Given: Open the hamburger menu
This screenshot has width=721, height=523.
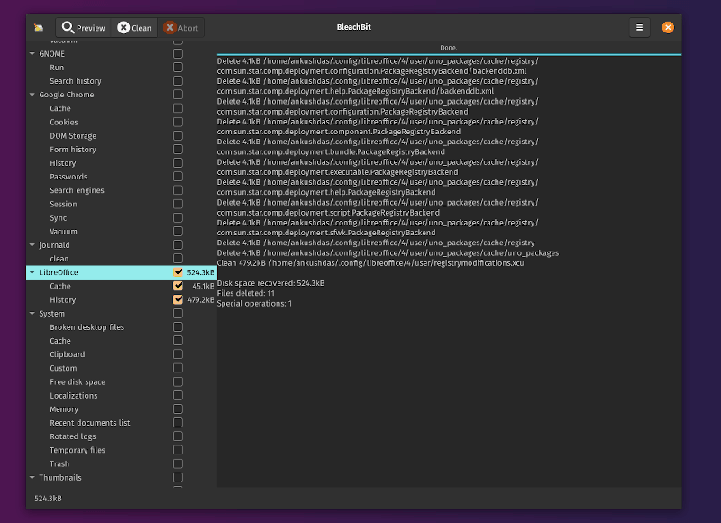Looking at the screenshot, I should [639, 28].
